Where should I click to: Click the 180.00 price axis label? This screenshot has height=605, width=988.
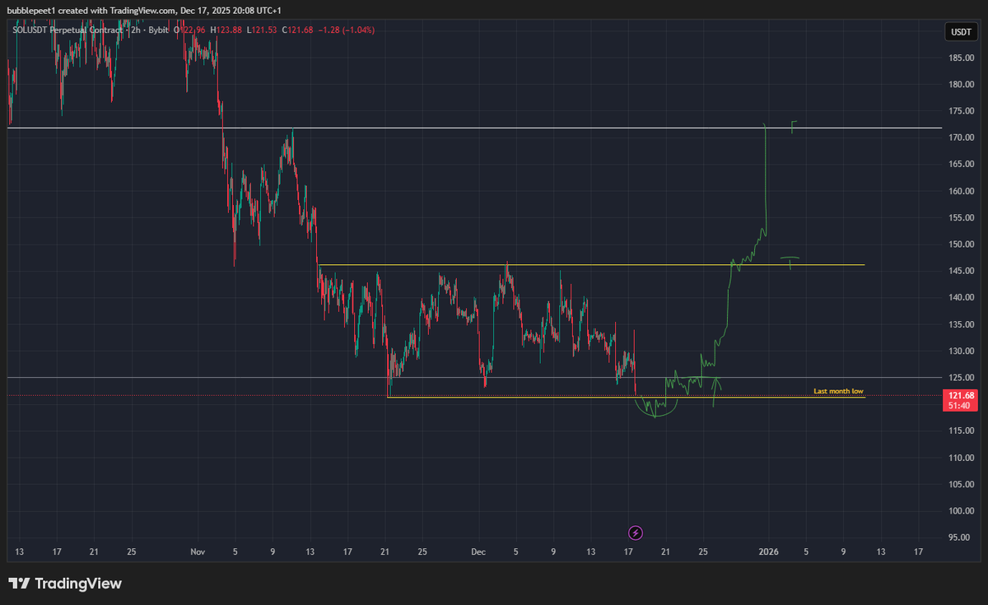click(962, 84)
